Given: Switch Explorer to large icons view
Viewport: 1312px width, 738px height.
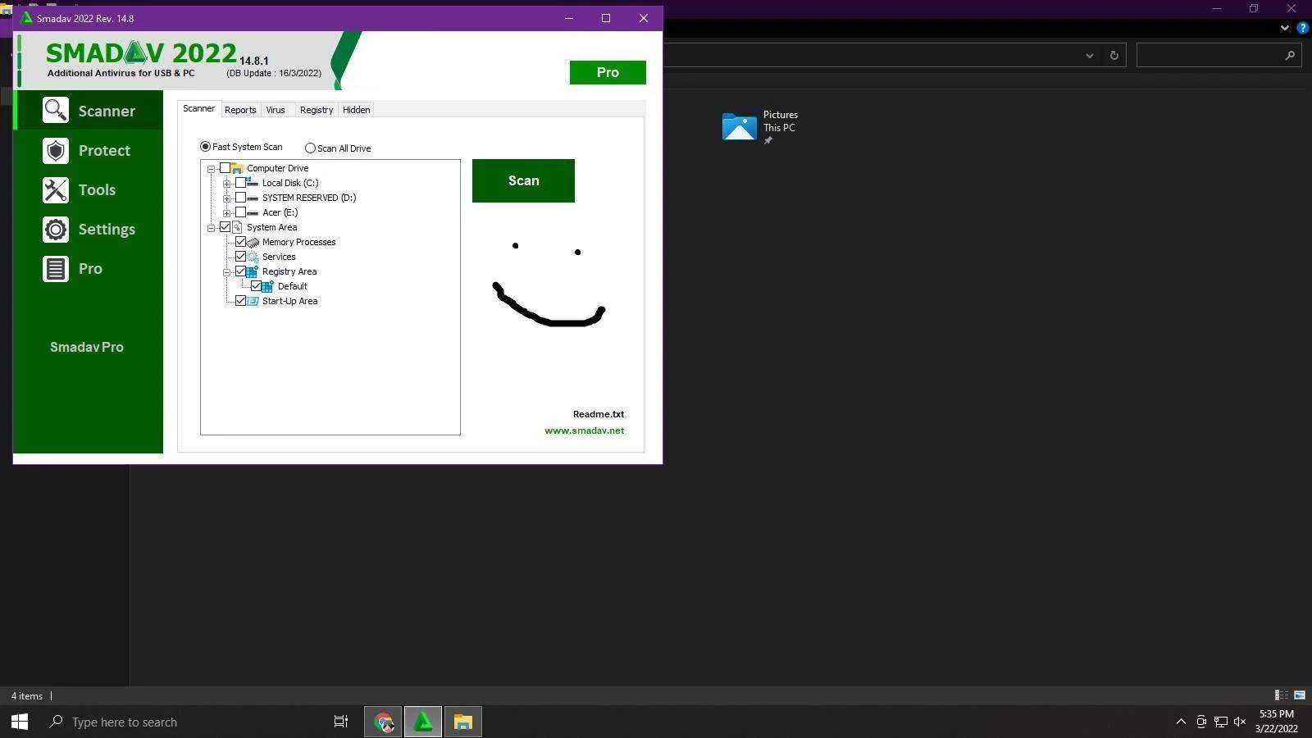Looking at the screenshot, I should [x=1300, y=695].
